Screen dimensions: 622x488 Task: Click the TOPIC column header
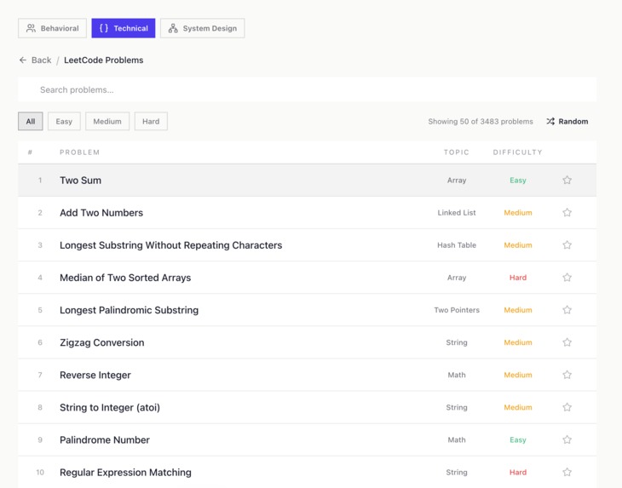(457, 152)
